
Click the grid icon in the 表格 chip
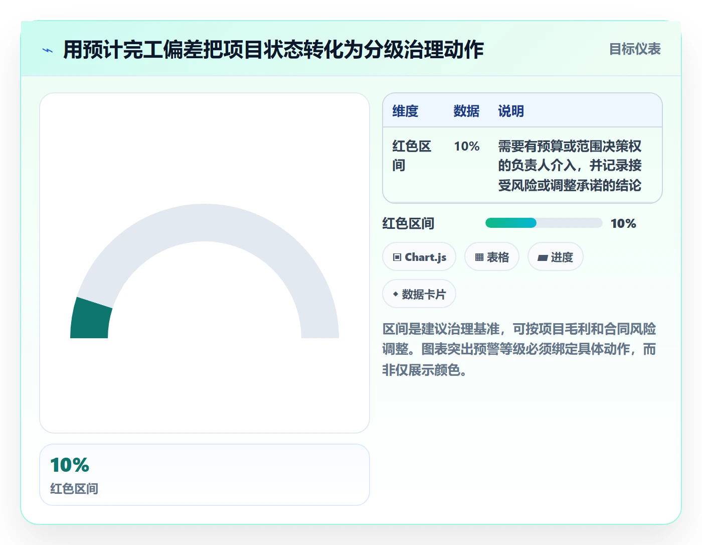click(x=479, y=257)
